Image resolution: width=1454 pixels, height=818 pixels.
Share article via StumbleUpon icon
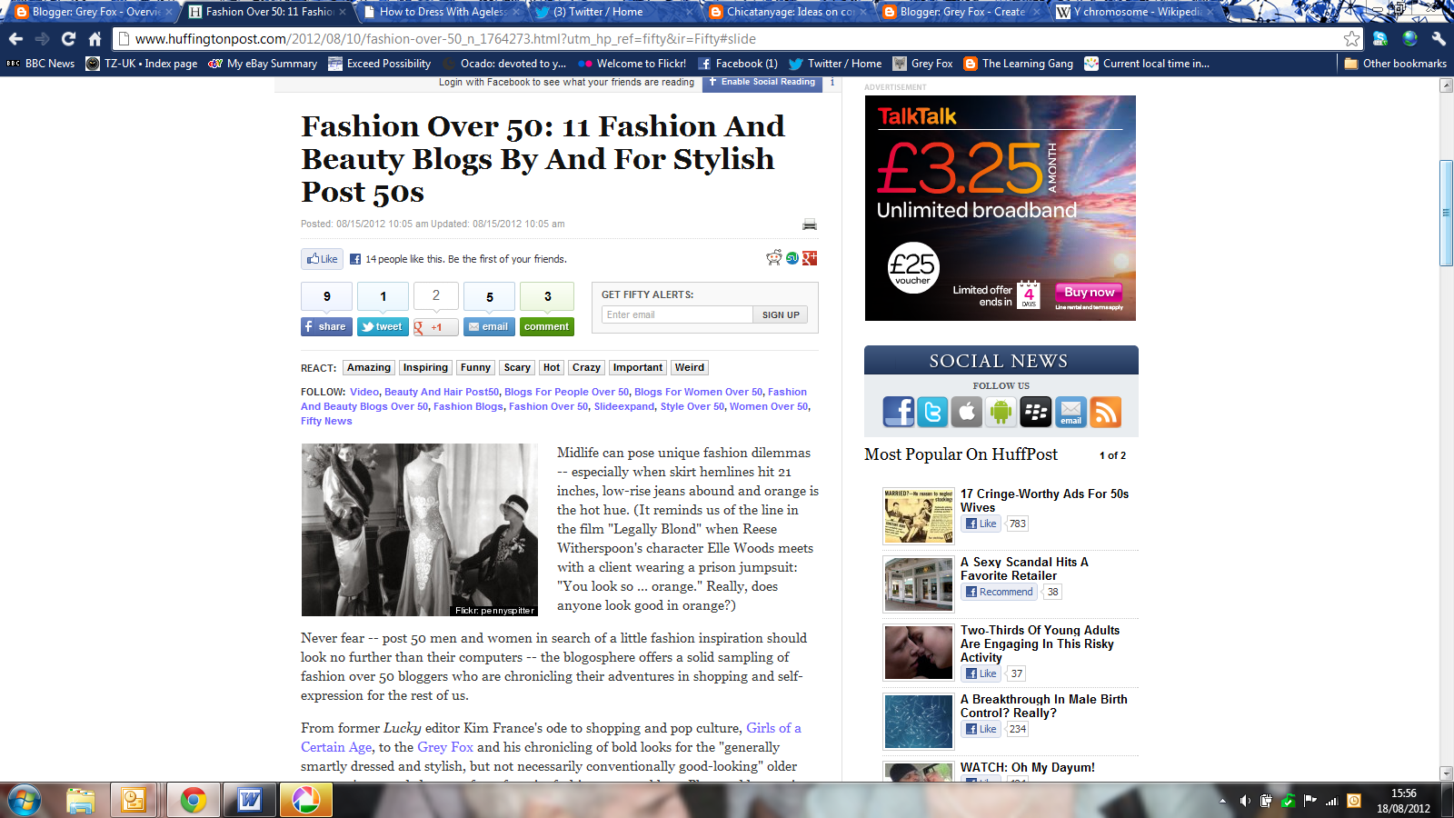[x=792, y=258]
